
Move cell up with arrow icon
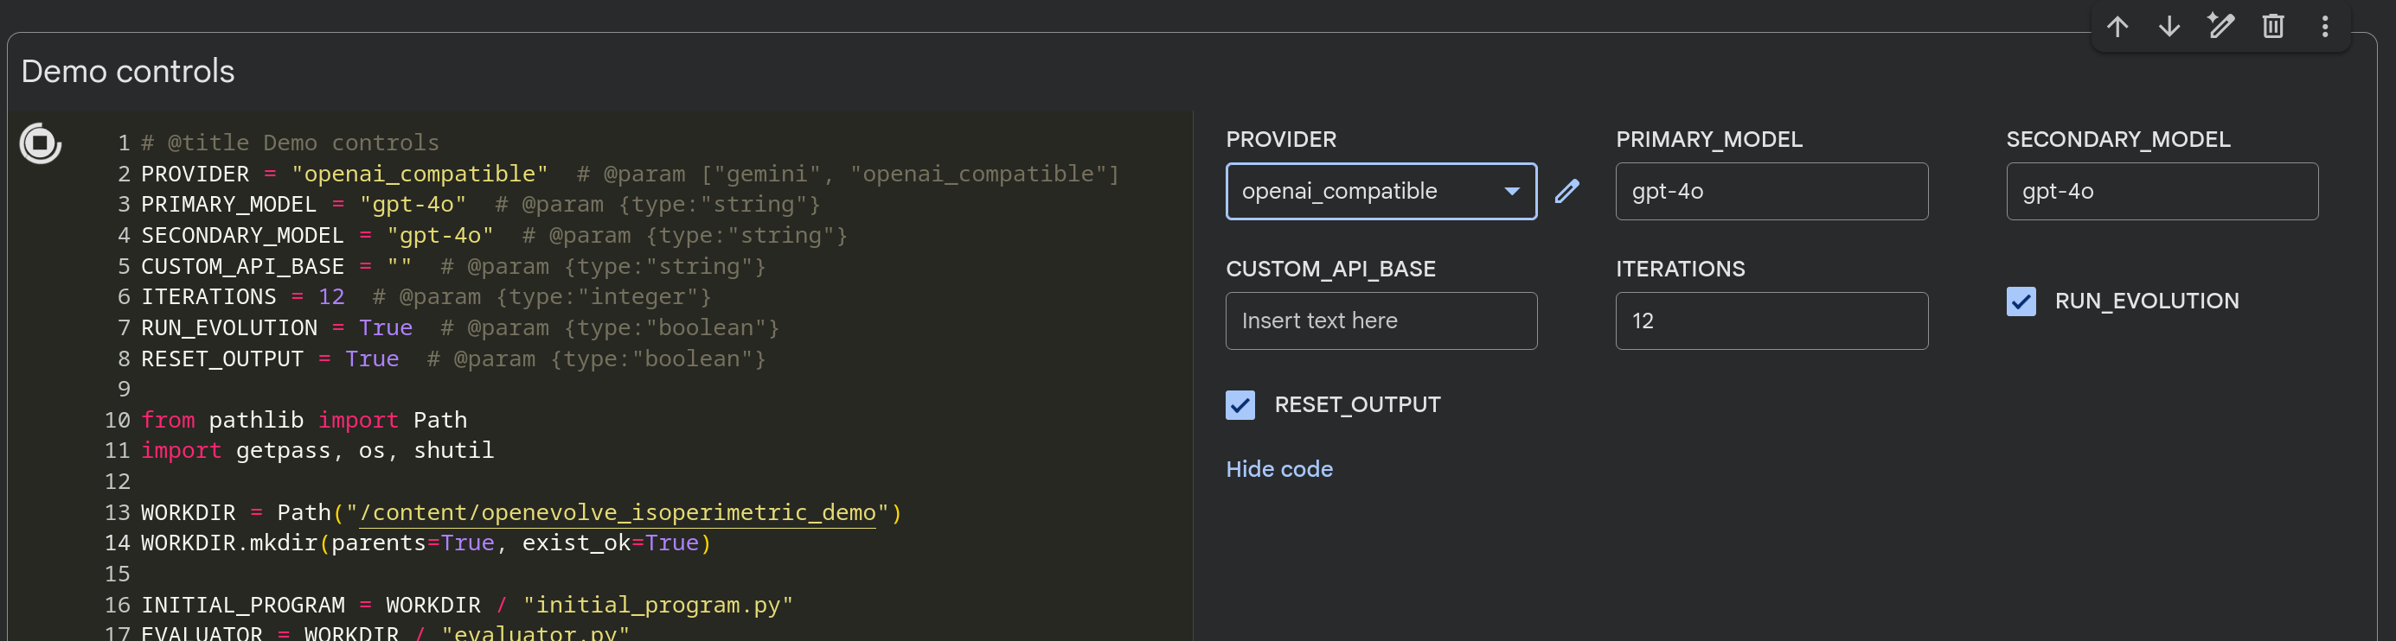[2117, 27]
